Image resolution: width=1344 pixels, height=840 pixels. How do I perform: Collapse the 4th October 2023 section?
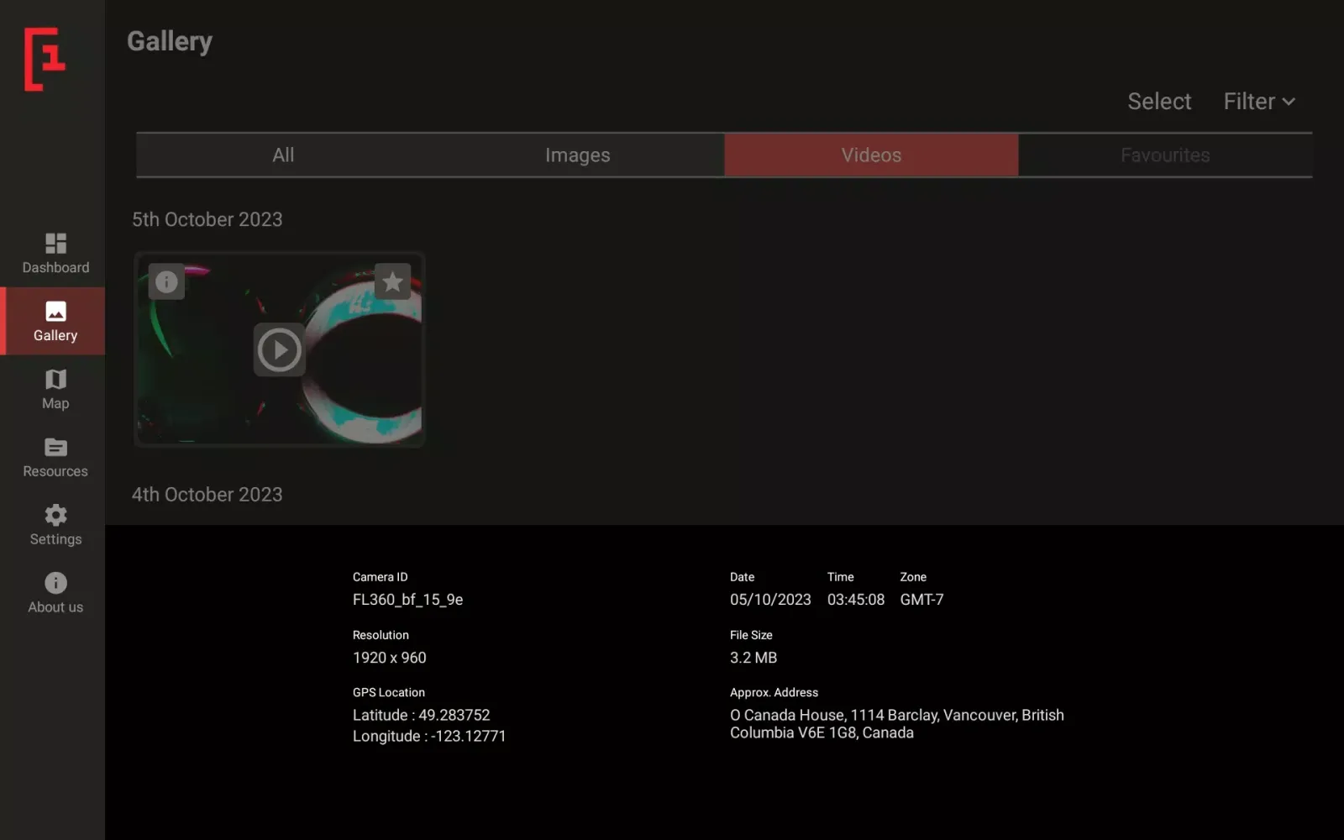pos(207,494)
